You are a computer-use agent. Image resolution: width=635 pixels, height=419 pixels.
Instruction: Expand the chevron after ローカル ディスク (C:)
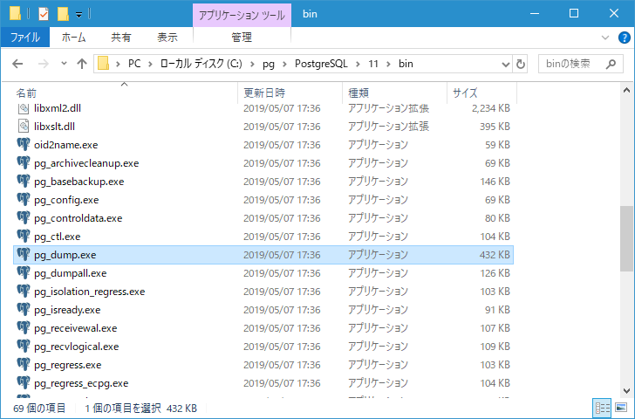click(x=252, y=64)
